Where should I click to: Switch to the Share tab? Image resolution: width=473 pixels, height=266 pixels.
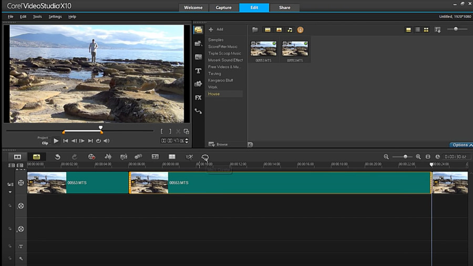(284, 8)
